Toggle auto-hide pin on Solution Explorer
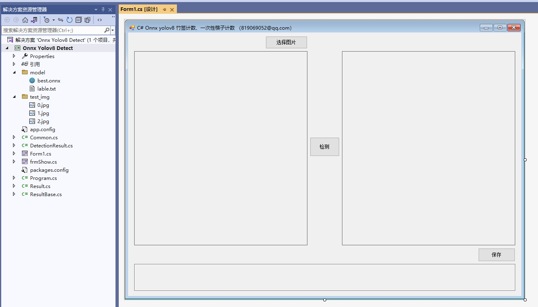Viewport: 538px width, 307px height. point(103,9)
